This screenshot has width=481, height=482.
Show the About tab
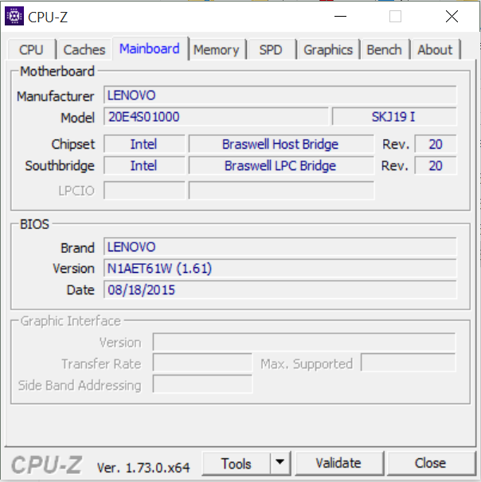(x=435, y=49)
